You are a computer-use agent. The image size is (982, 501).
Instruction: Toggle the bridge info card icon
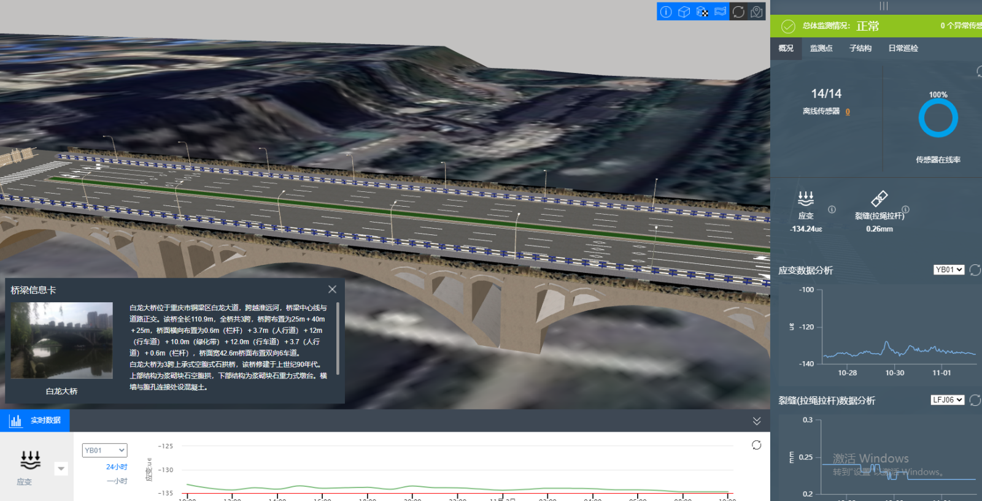point(666,12)
